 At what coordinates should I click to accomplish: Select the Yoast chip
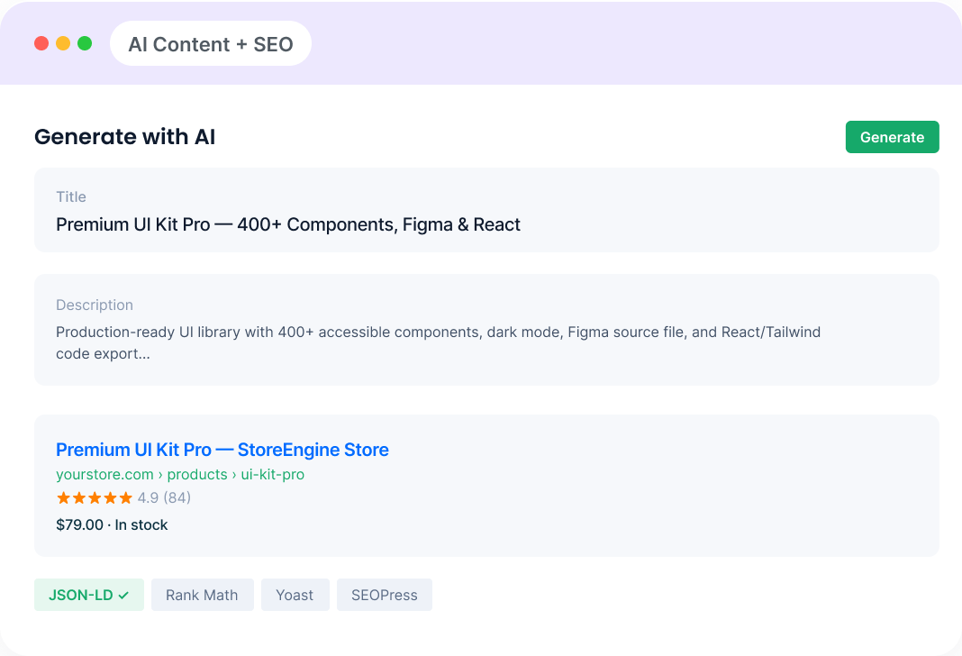[x=295, y=595]
